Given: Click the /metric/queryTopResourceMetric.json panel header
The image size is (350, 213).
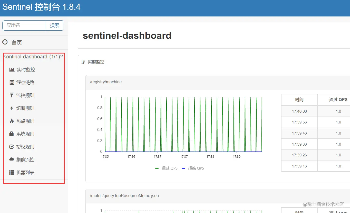Looking at the screenshot, I should point(218,196).
